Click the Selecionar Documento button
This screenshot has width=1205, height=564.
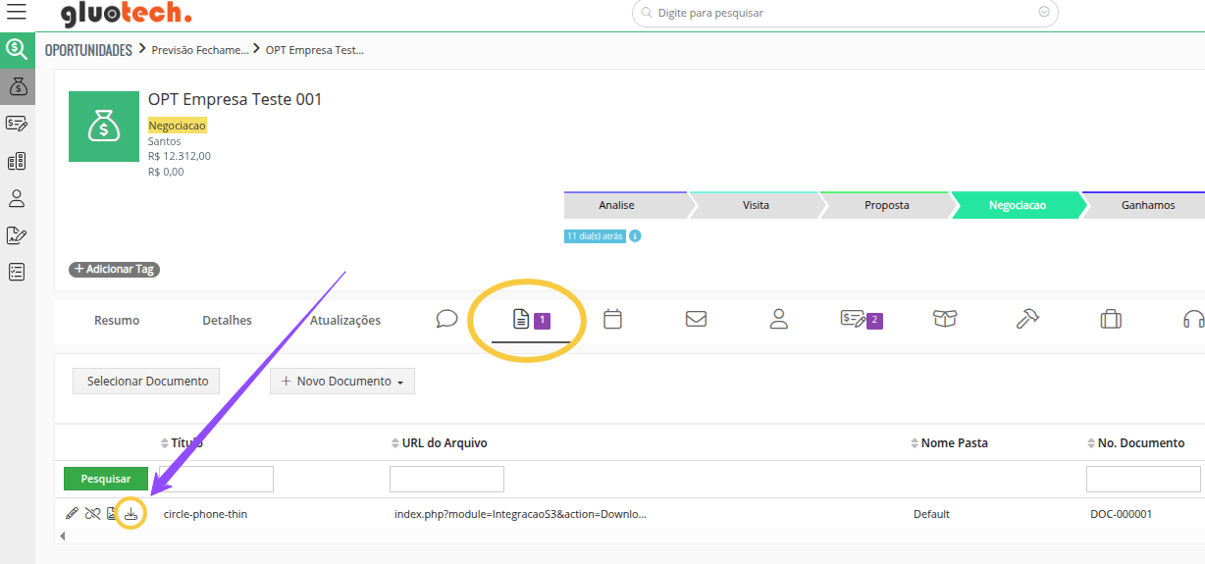pos(147,382)
